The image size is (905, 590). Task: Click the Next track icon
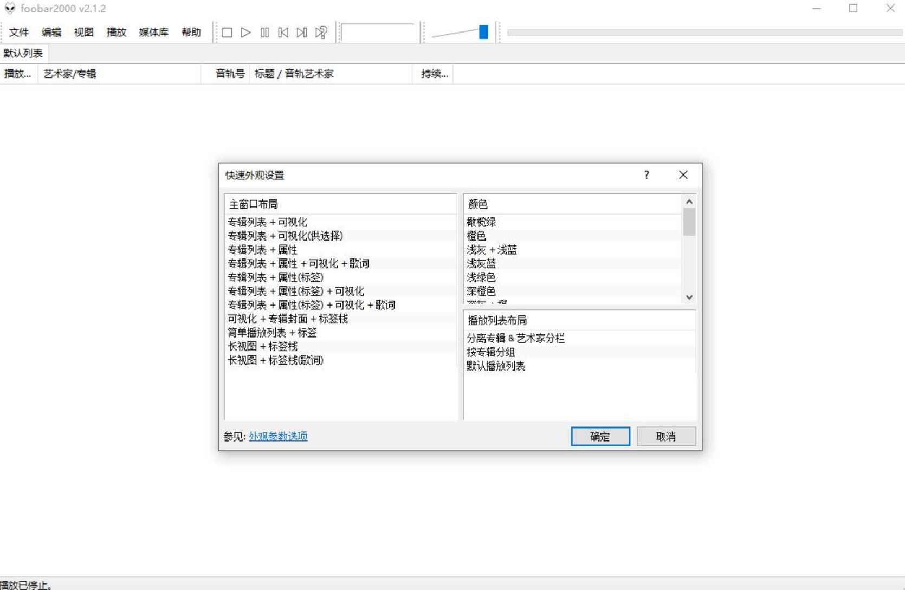[301, 33]
